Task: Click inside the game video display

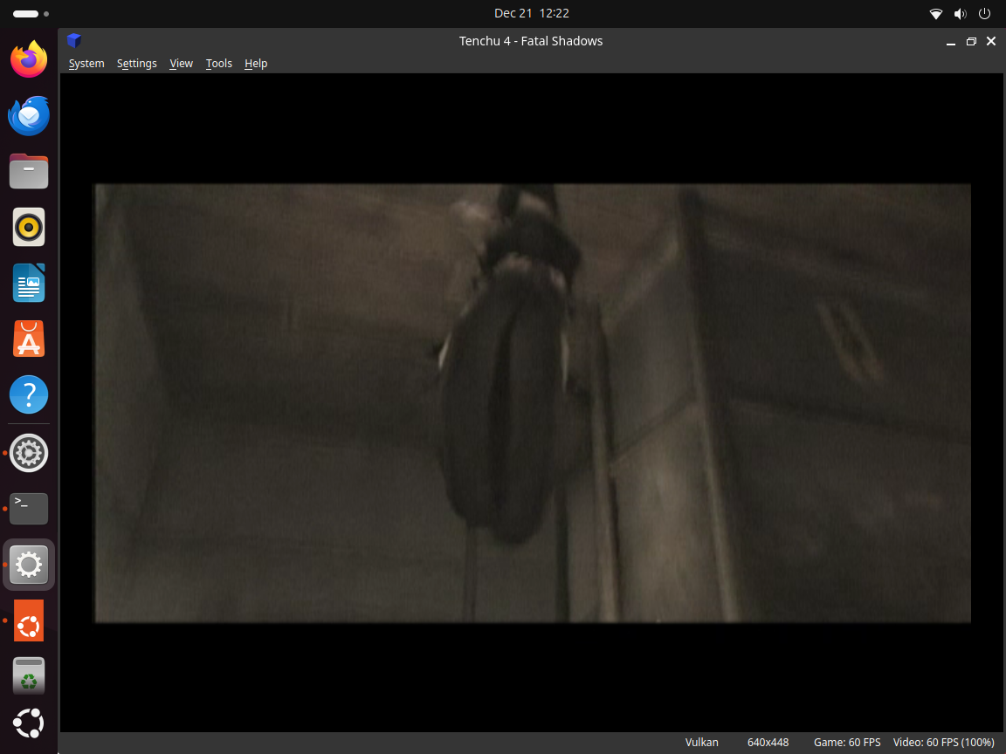Action: pos(533,402)
